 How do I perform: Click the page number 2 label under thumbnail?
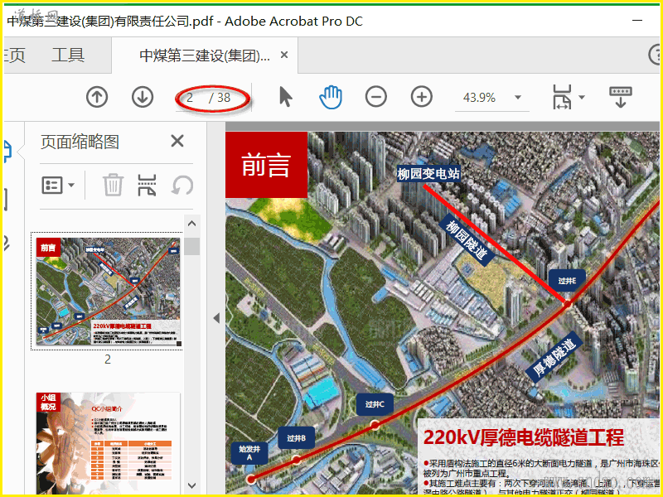[x=108, y=359]
